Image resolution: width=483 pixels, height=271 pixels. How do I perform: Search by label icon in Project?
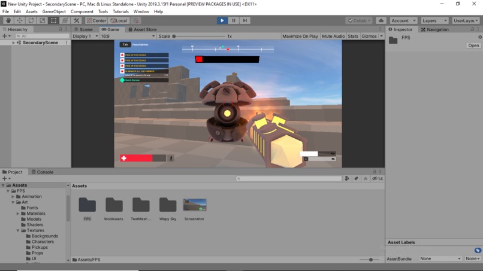point(356,178)
